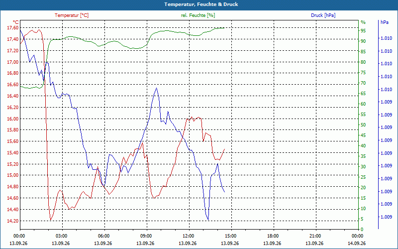Viewport: 398px width, 249px height.
Task: Click the 20 humidity axis value
Action: (x=363, y=188)
